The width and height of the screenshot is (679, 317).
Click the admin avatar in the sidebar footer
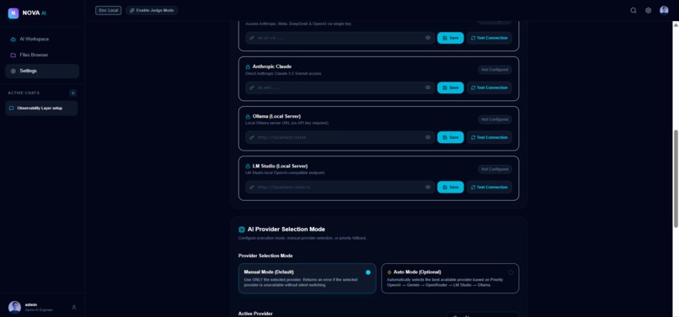point(14,307)
